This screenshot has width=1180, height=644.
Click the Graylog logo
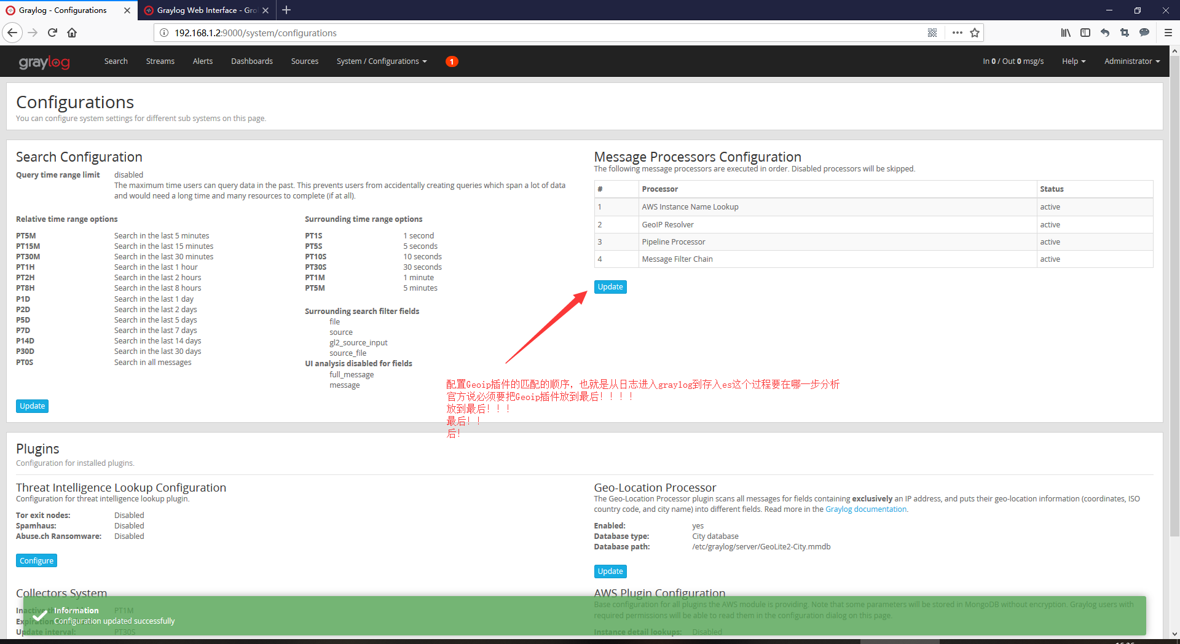pos(44,62)
